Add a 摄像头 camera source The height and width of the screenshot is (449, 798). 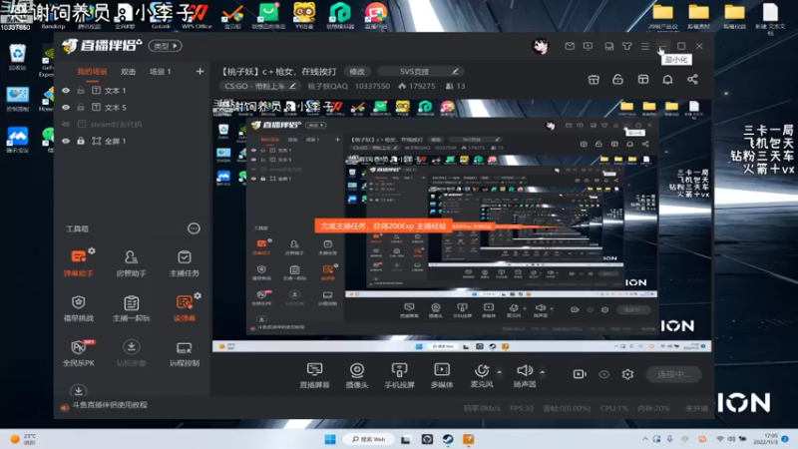[x=357, y=375]
